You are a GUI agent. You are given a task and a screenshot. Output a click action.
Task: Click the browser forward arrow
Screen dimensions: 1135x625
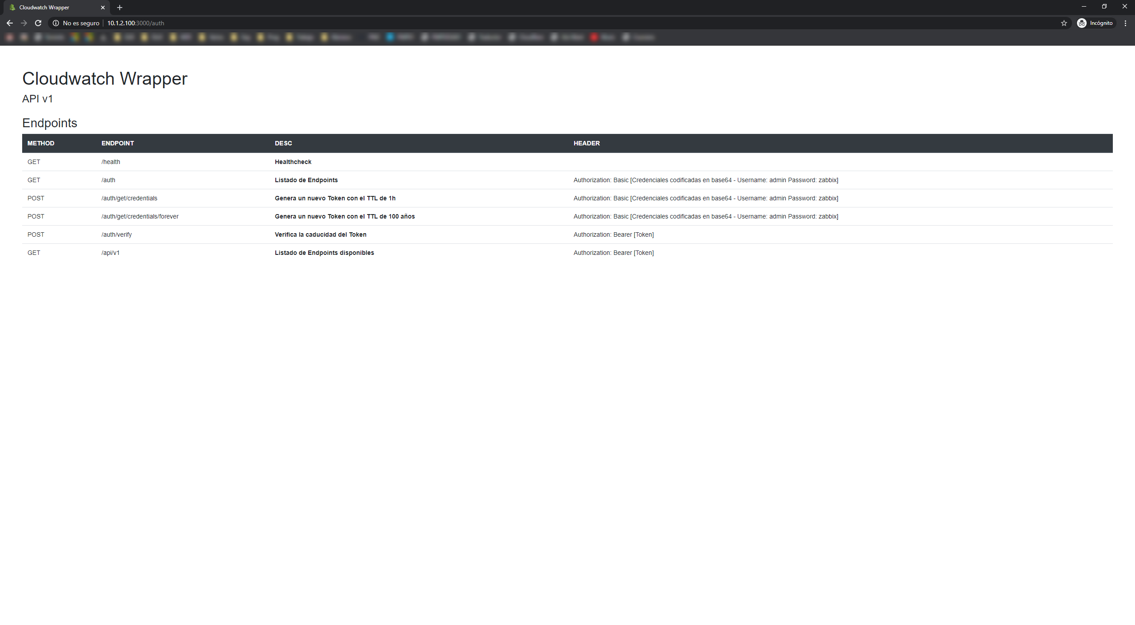(x=24, y=23)
